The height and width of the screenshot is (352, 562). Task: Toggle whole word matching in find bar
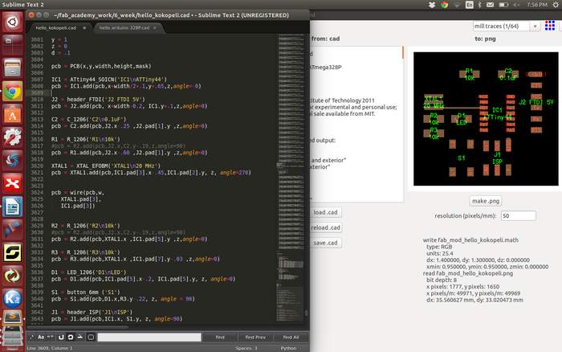pos(50,337)
